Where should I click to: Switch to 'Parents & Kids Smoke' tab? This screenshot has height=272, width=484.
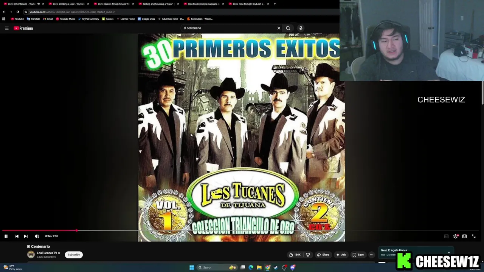tap(113, 4)
